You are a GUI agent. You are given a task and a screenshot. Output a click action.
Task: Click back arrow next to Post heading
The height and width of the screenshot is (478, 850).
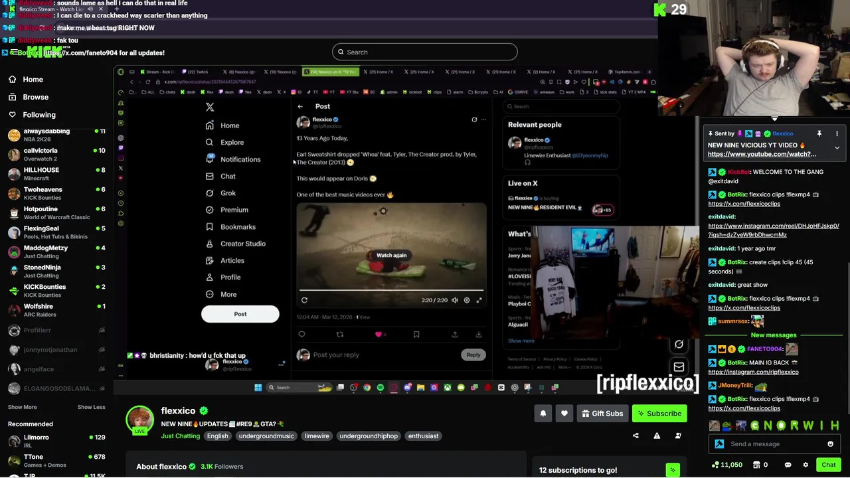point(300,106)
